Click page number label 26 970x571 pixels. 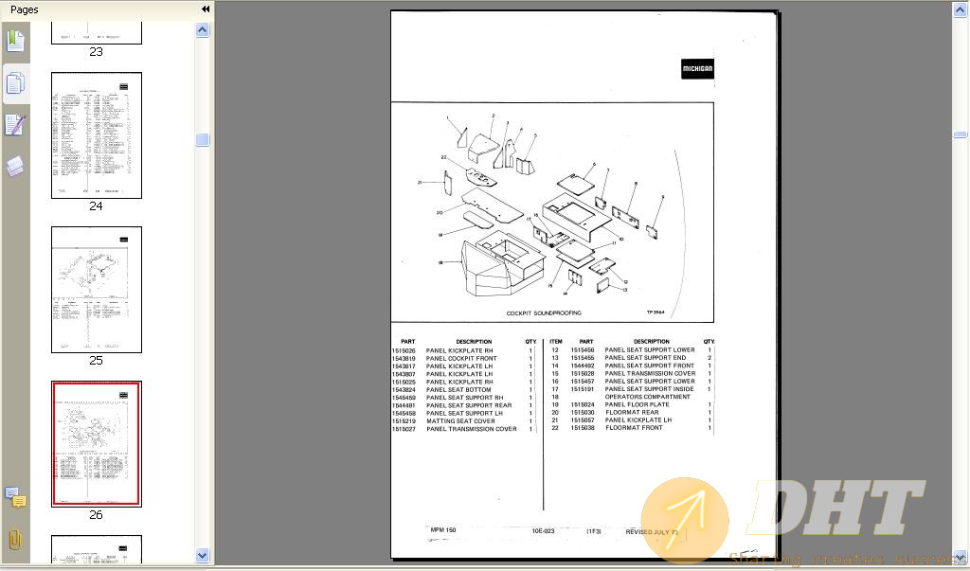coord(96,515)
